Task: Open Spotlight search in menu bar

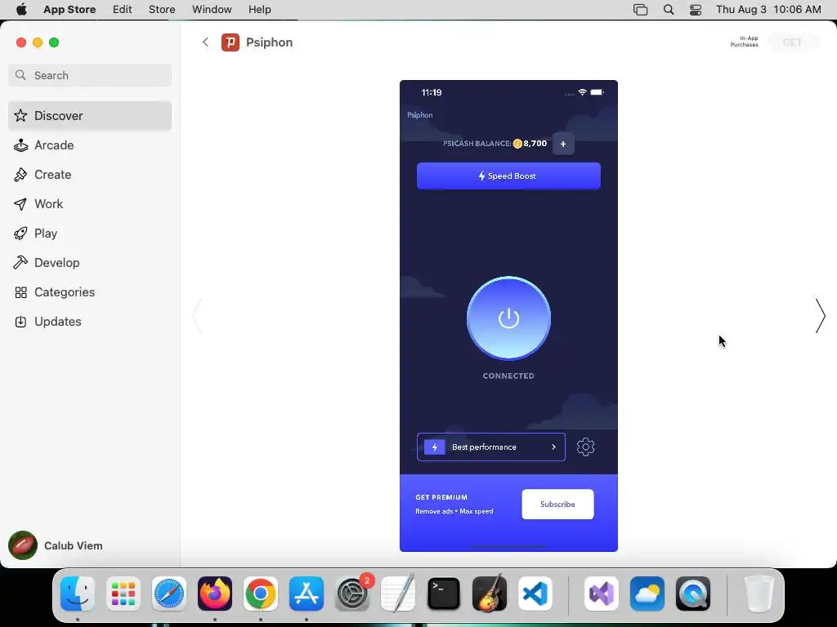Action: pos(669,10)
